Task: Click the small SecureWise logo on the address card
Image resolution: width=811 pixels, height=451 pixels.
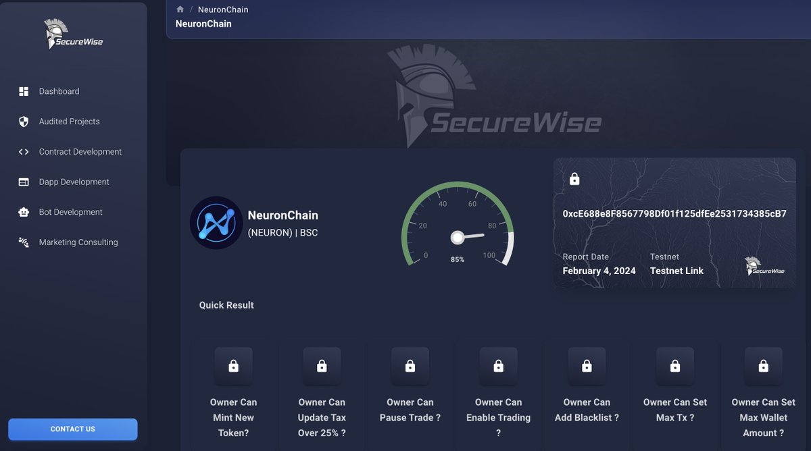Action: 764,266
